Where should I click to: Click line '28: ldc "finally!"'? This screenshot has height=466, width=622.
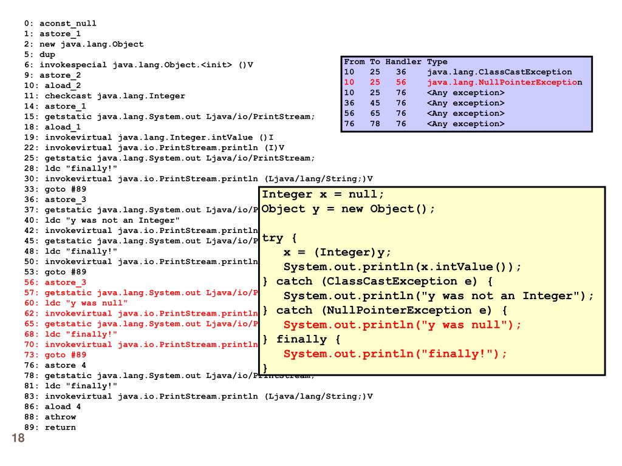click(70, 168)
